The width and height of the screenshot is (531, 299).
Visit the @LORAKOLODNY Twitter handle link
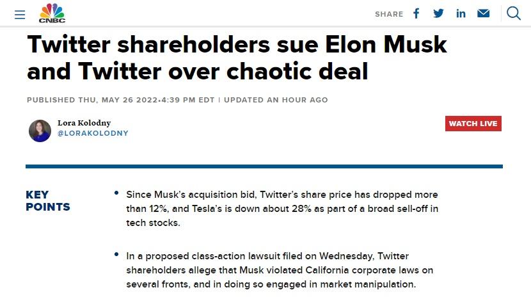click(x=93, y=133)
